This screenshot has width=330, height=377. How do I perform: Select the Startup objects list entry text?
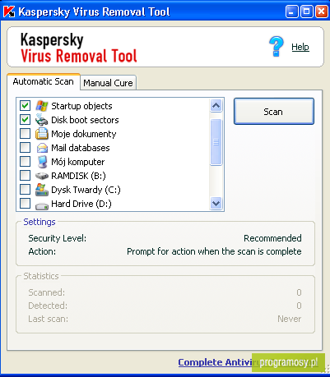pos(81,106)
